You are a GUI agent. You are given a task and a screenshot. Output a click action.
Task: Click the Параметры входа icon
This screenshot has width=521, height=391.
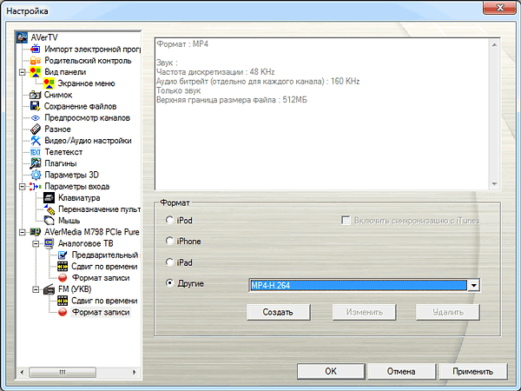[36, 186]
